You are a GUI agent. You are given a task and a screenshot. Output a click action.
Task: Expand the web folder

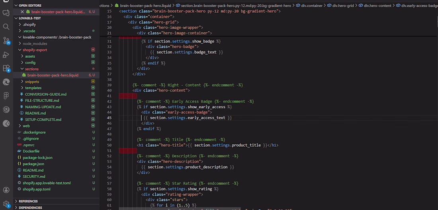[x=20, y=126]
